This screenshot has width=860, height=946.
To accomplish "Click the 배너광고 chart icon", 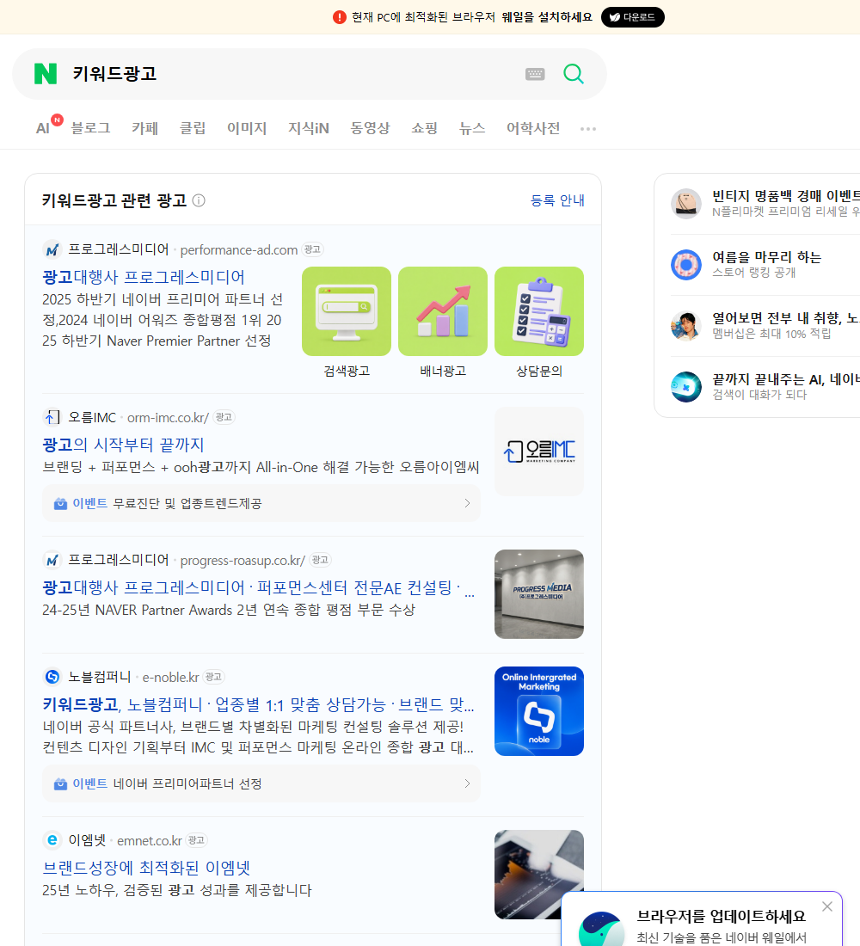I will 443,311.
